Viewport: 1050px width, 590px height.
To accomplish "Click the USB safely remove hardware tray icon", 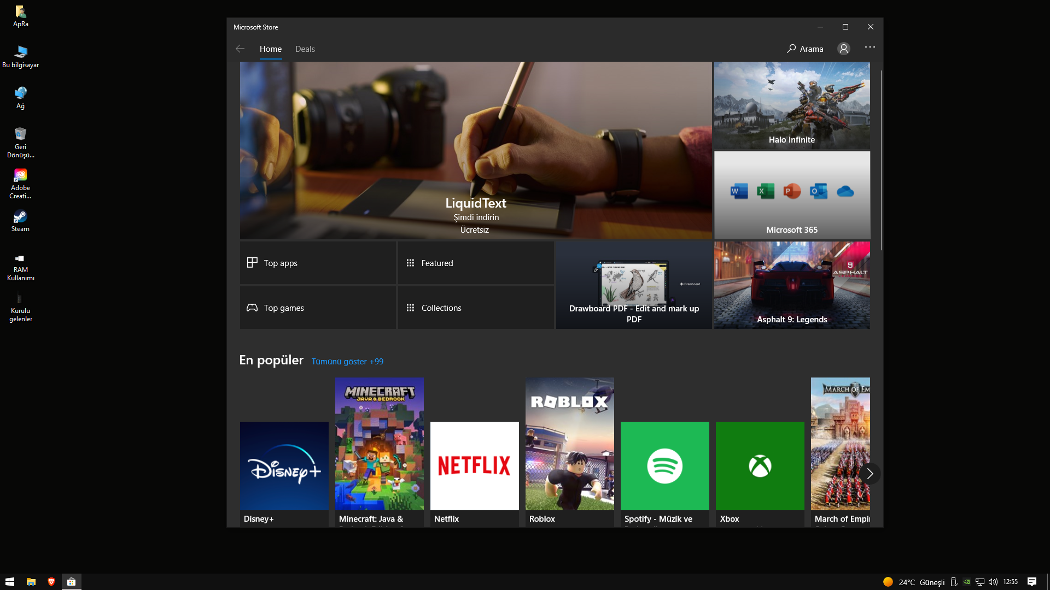I will pyautogui.click(x=954, y=582).
